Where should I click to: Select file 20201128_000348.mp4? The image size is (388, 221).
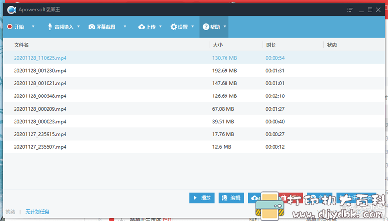[x=40, y=96]
